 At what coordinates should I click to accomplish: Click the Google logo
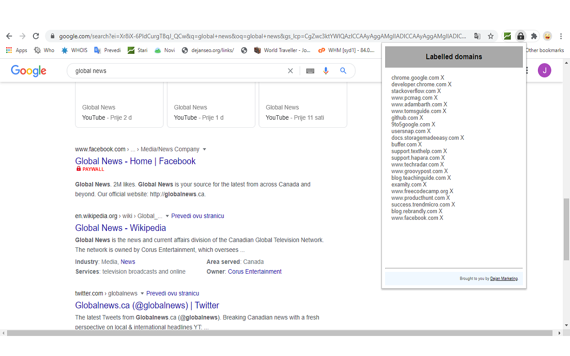tap(28, 71)
